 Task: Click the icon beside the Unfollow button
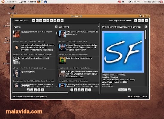pos(129,90)
